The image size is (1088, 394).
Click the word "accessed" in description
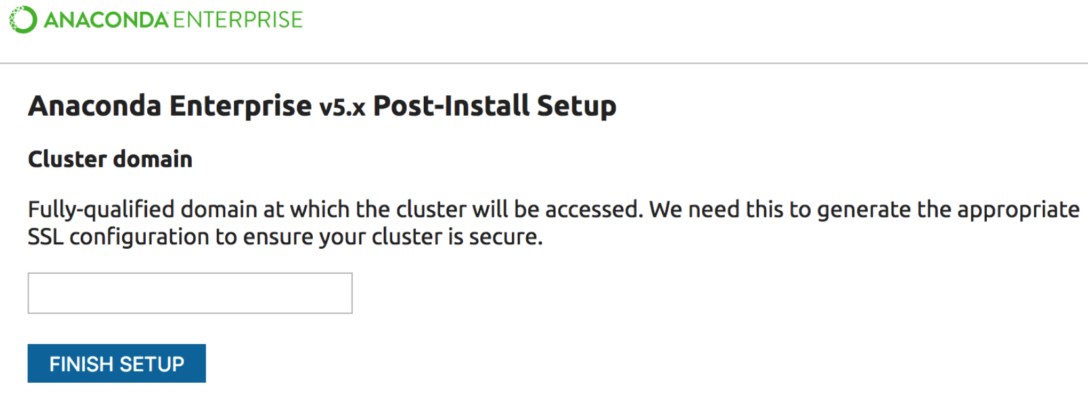pos(593,209)
